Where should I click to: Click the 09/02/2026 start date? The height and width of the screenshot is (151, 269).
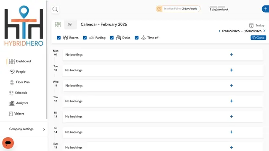point(231,31)
